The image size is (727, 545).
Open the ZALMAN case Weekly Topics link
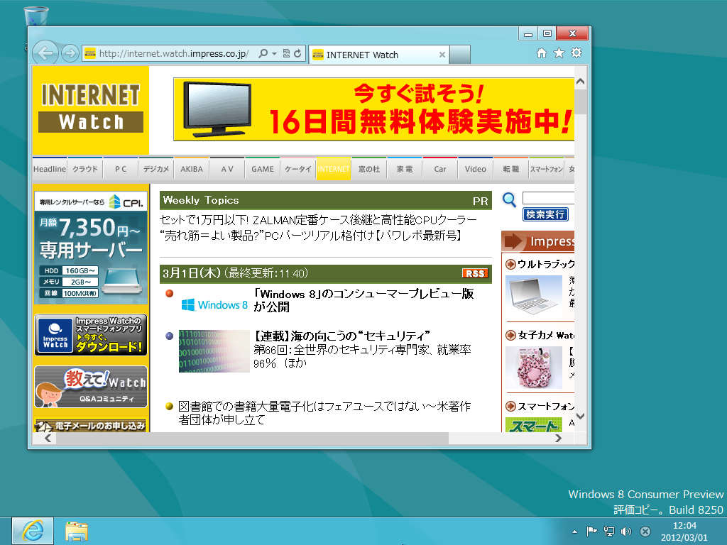[318, 220]
